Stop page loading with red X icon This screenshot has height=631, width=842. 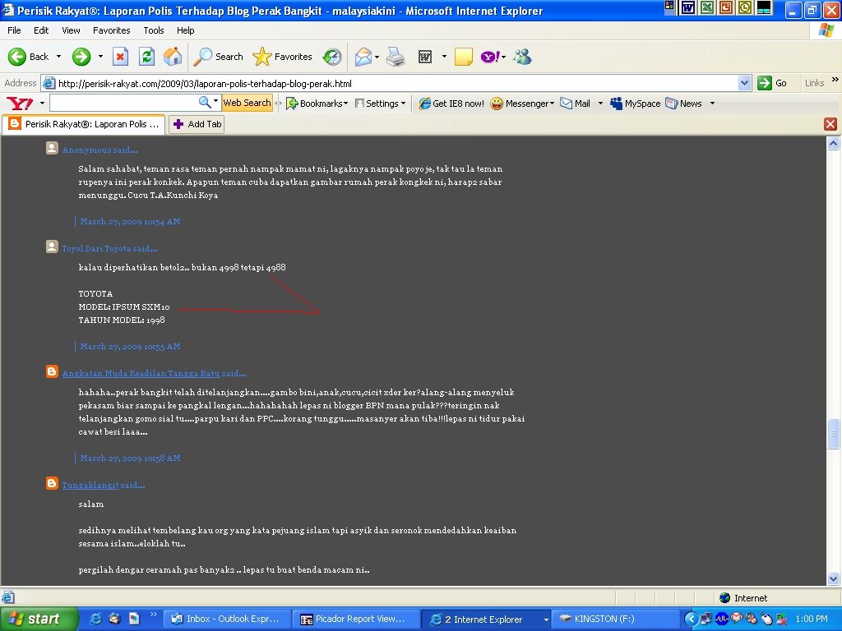[120, 57]
